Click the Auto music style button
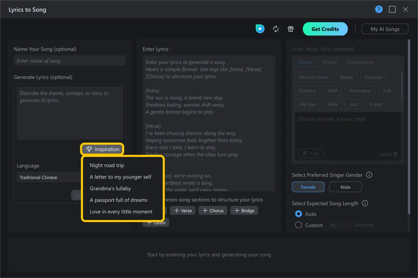 point(311,153)
